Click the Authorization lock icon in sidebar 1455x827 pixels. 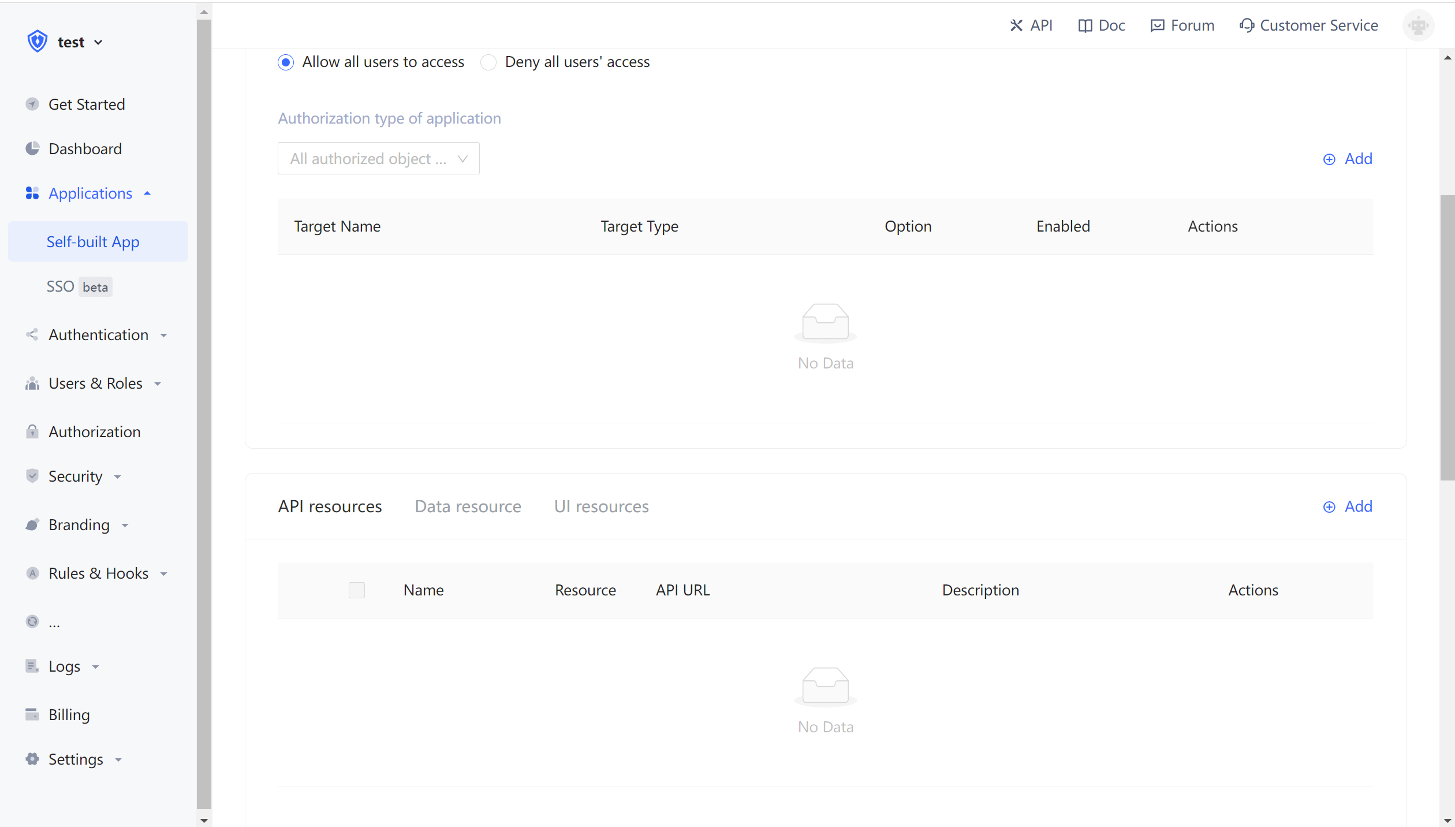tap(32, 432)
